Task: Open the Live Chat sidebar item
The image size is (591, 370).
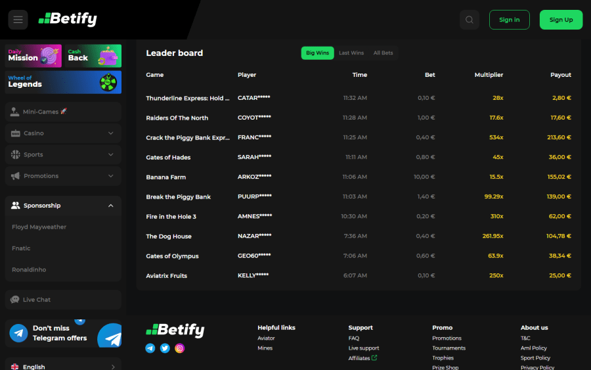Action: [x=63, y=300]
